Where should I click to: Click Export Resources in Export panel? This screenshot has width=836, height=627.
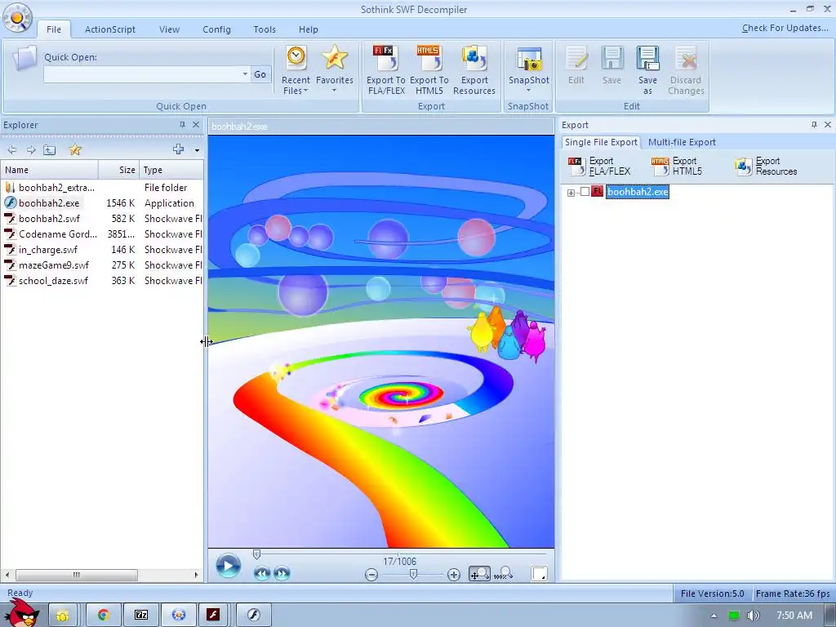coord(766,167)
